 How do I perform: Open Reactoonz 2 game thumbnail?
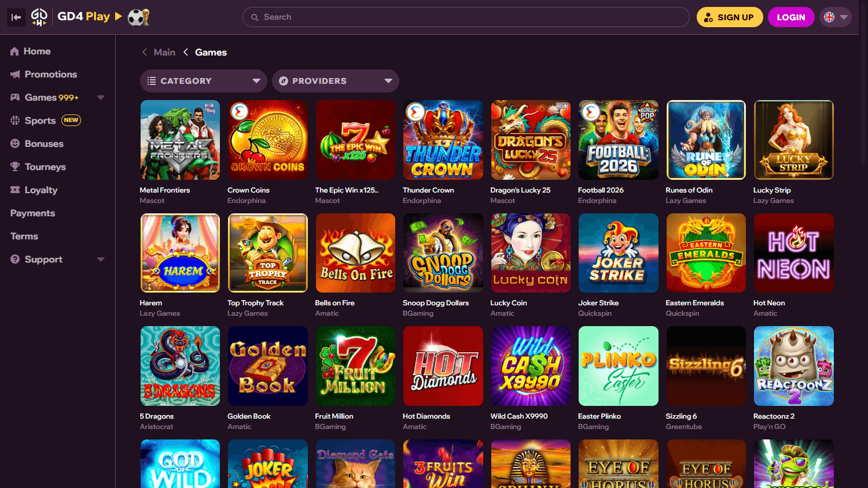(794, 366)
